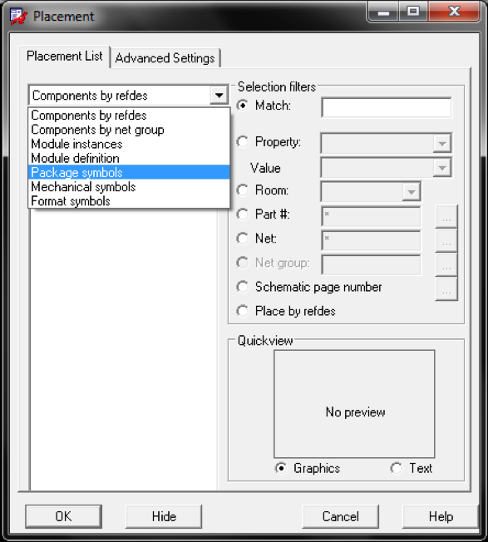Select the Match radio button

point(243,106)
